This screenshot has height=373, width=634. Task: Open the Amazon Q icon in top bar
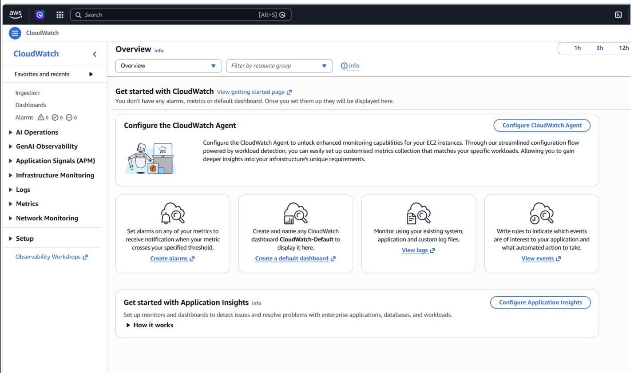(40, 15)
